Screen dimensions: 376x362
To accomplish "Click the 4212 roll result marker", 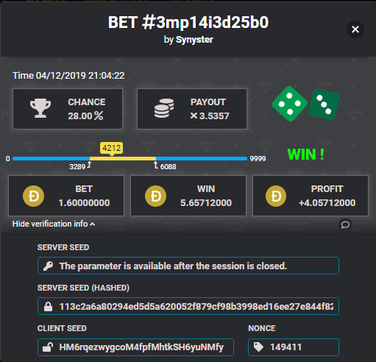I will pyautogui.click(x=112, y=149).
